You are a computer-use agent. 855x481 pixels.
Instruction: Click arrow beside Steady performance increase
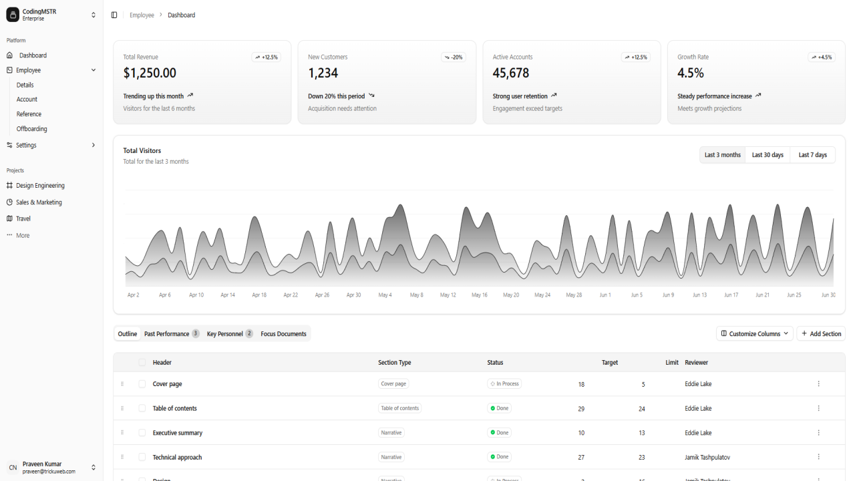click(x=758, y=96)
